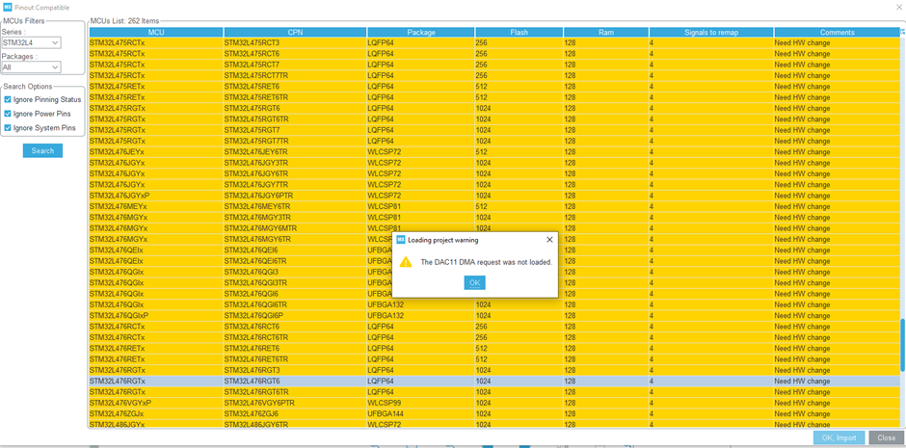Toggle Ignore System Pins checkbox
The height and width of the screenshot is (448, 906).
tap(8, 127)
